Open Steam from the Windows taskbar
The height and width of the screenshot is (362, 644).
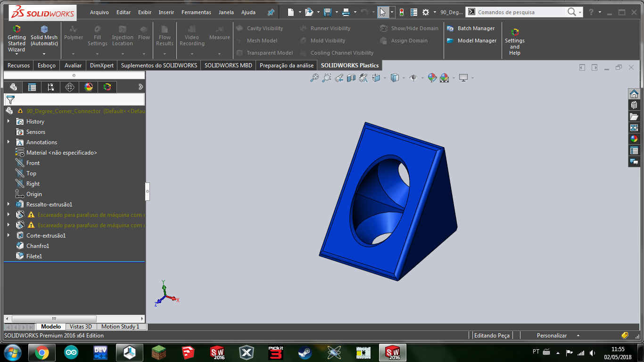coord(305,353)
